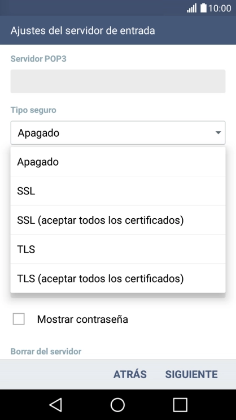This screenshot has width=236, height=420.
Task: Select TLS (aceptar todos los certificados)
Action: click(118, 279)
